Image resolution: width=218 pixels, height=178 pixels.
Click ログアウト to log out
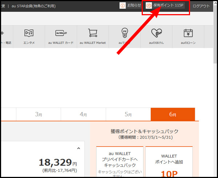tap(201, 6)
